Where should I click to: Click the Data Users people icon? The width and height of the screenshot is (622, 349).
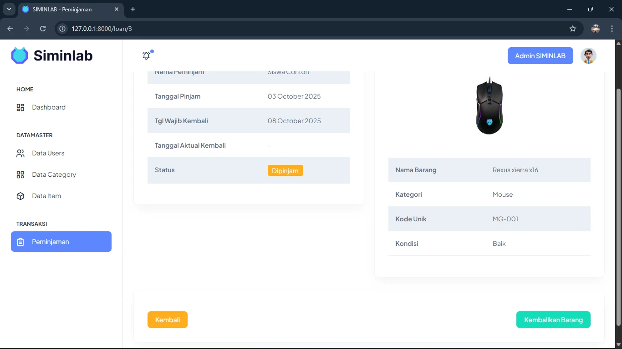tap(20, 154)
